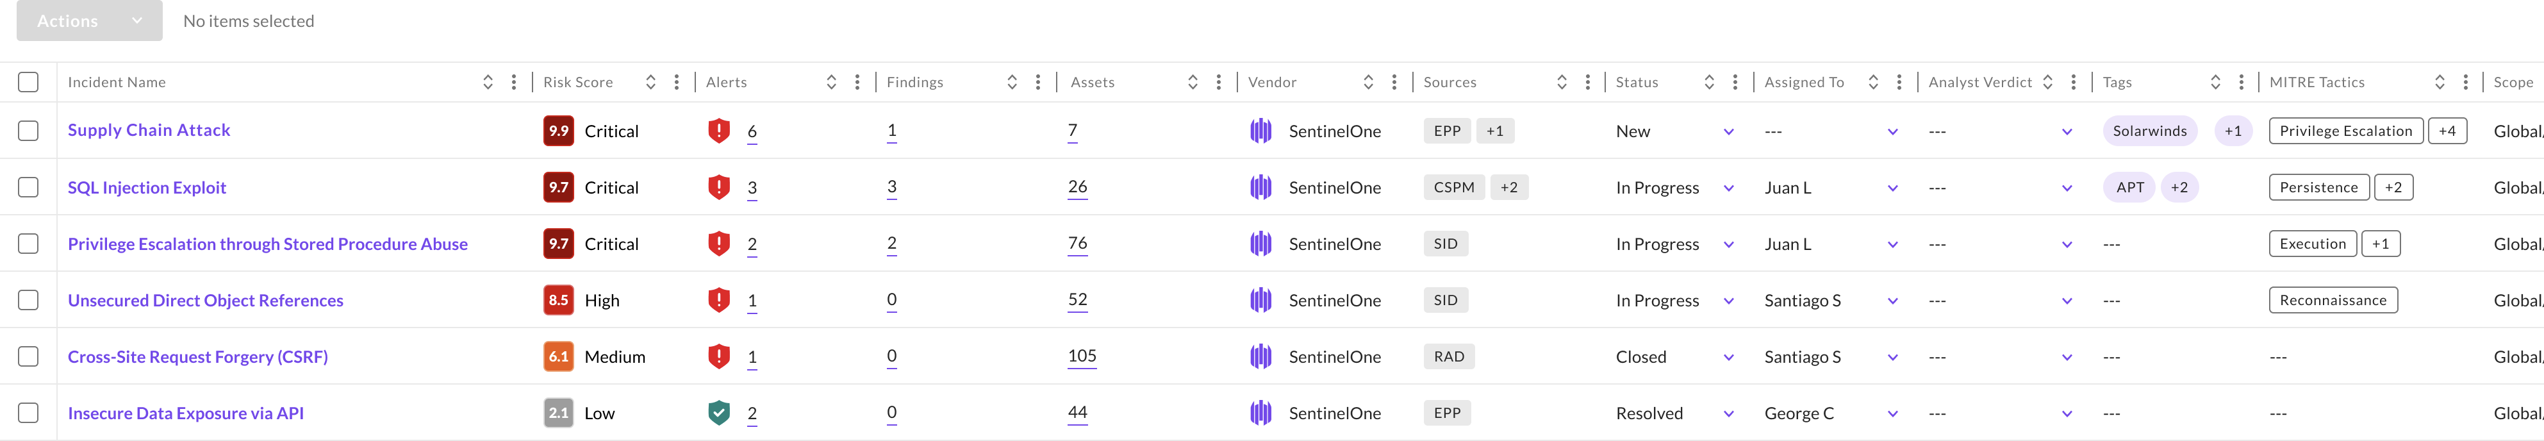The height and width of the screenshot is (441, 2544).
Task: Click green shield icon for Insecure Data Exposure
Action: [x=719, y=412]
